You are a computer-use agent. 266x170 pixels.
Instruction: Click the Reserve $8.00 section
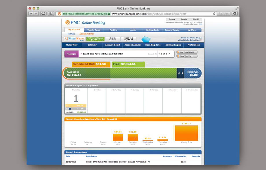point(193,73)
